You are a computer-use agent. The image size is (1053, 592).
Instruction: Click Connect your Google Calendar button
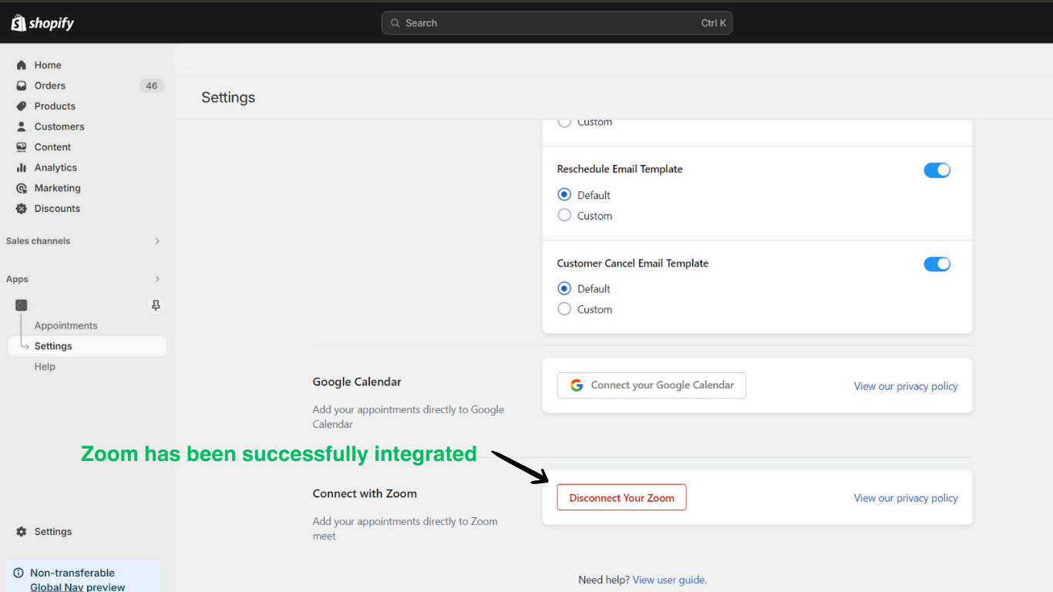[651, 385]
